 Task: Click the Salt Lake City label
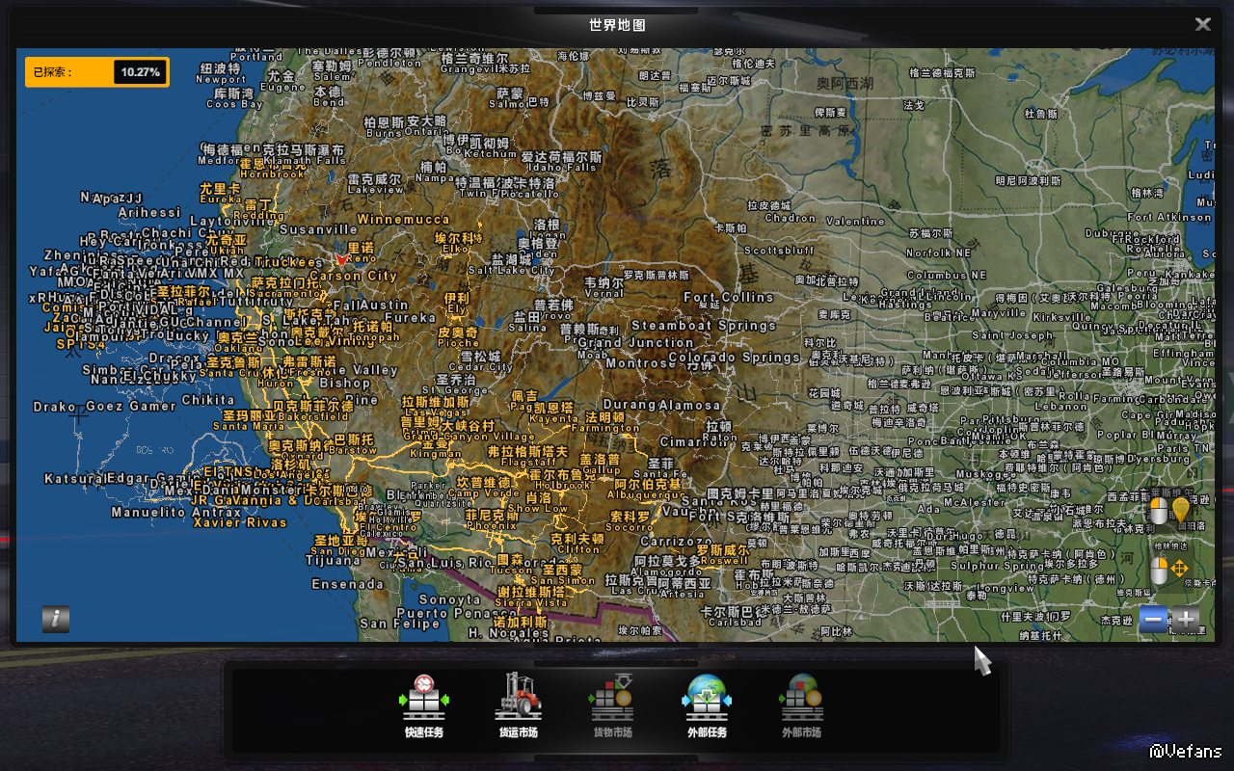(511, 271)
